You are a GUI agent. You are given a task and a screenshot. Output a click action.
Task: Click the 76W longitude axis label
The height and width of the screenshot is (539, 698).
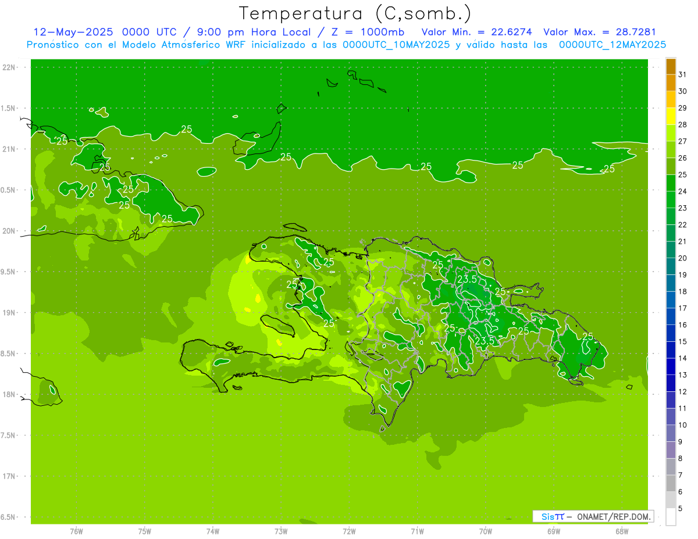coord(76,531)
